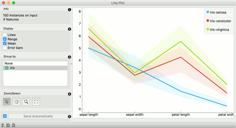Choose the magnifier zoom tool
236x128 pixels.
coord(26,102)
